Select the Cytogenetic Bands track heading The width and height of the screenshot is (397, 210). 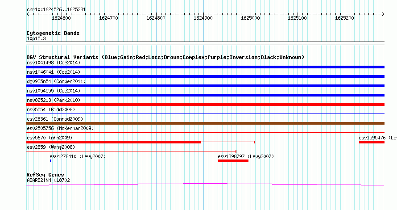point(53,33)
